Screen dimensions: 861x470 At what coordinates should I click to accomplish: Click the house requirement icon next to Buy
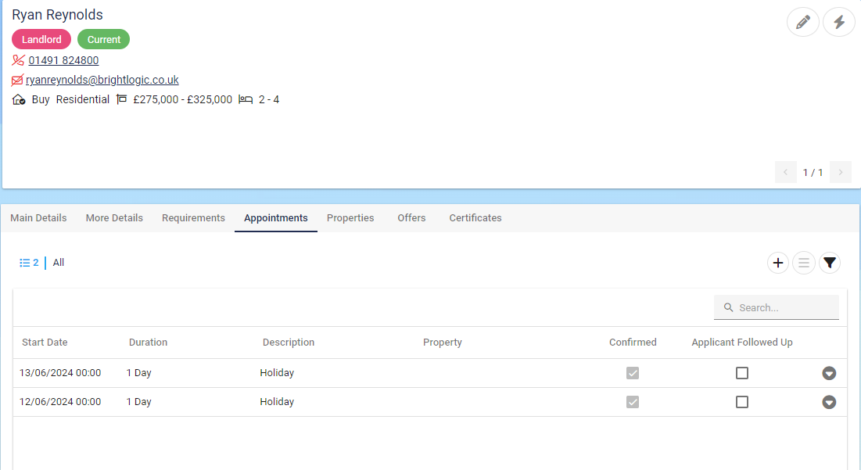pyautogui.click(x=19, y=99)
